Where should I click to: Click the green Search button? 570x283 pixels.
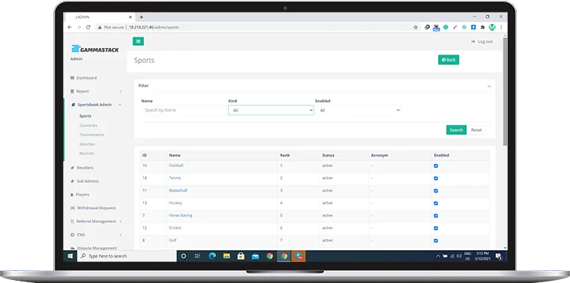click(456, 130)
